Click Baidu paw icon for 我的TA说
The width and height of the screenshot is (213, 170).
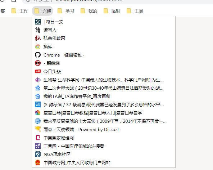tap(38, 97)
